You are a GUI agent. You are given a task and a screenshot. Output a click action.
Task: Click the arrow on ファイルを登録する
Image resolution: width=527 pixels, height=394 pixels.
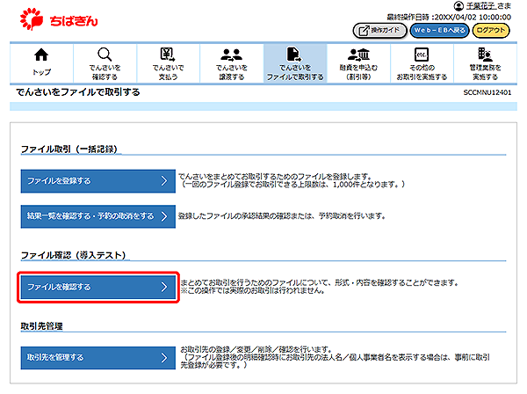163,180
